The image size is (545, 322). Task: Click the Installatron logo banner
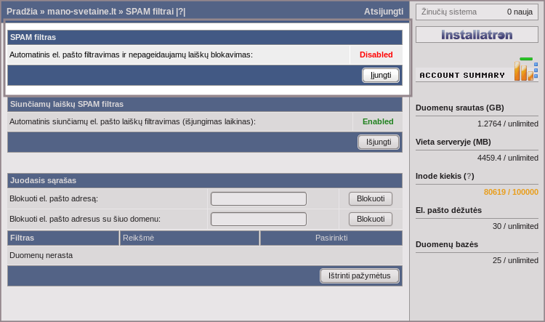point(477,35)
